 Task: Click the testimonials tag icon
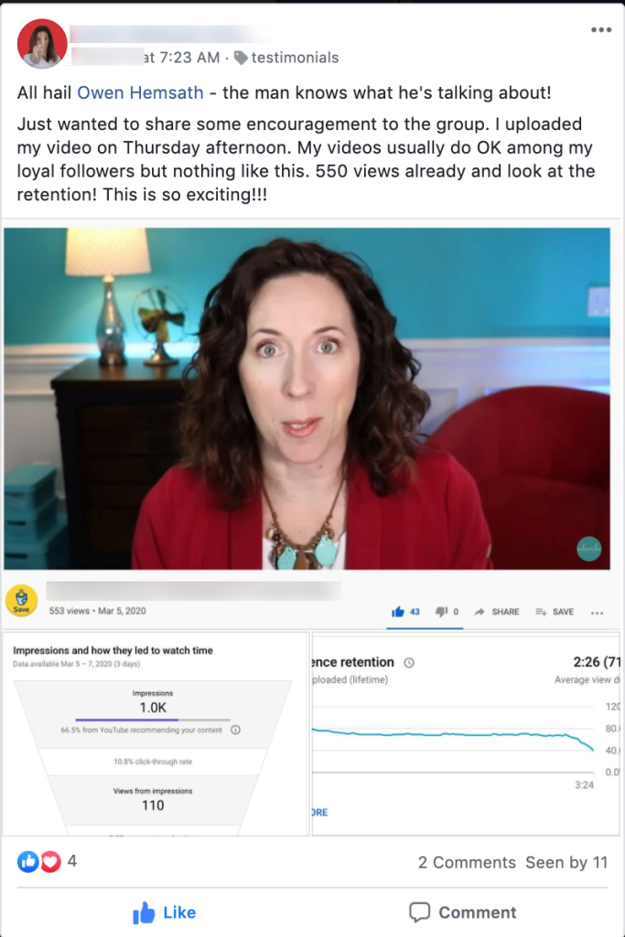tap(241, 58)
